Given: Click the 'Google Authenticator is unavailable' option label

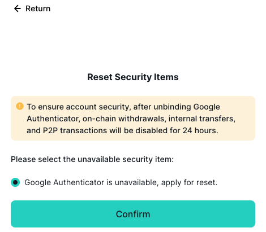Looking at the screenshot, I should coord(121,182).
